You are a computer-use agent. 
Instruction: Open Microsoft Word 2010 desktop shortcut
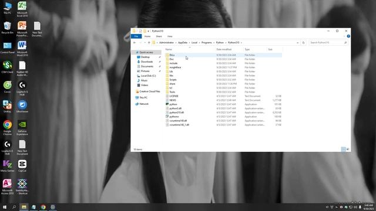pyautogui.click(x=22, y=49)
